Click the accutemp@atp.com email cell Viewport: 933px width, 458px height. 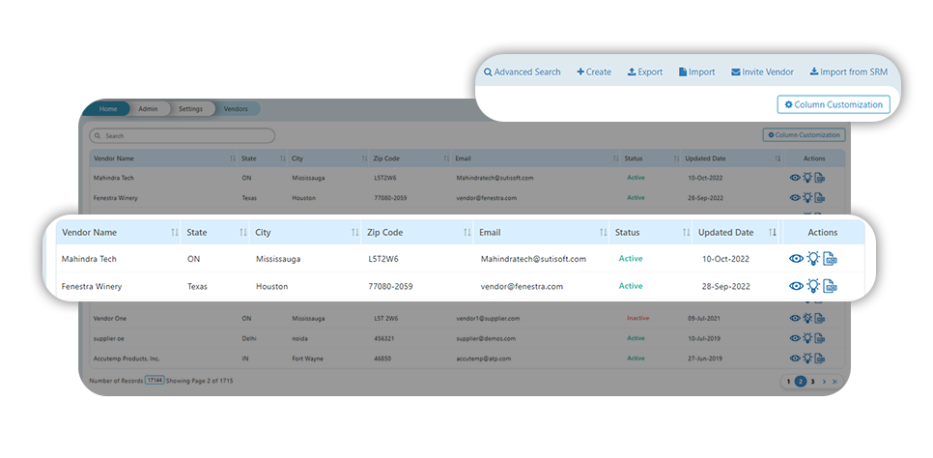point(484,358)
